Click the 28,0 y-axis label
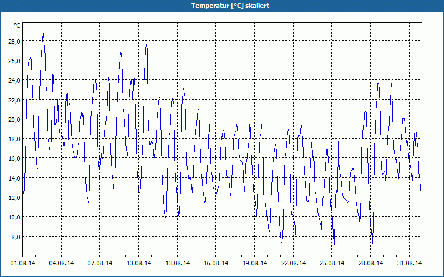Screen dimensions: 444x277 [14, 41]
